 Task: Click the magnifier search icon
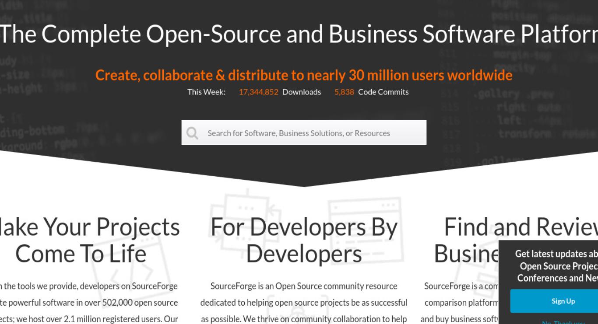pyautogui.click(x=192, y=133)
